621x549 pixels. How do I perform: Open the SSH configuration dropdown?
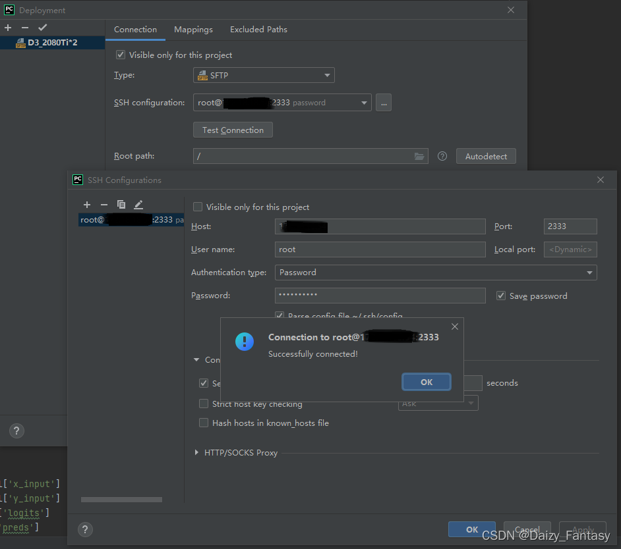click(x=282, y=103)
